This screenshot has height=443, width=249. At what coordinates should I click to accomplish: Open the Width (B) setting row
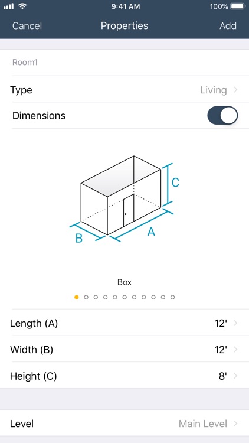pos(125,350)
